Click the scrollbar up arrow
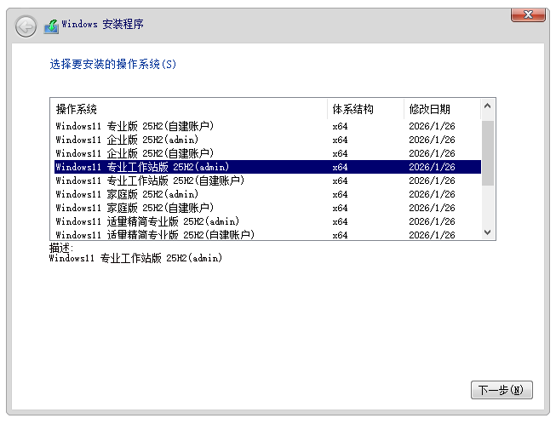This screenshot has height=424, width=556. pos(488,106)
